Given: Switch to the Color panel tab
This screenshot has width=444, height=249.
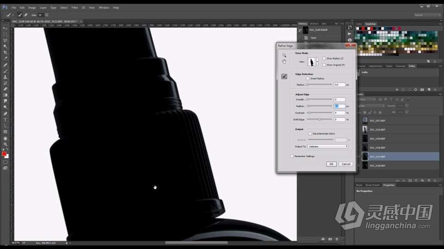Looking at the screenshot, I should tap(359, 24).
